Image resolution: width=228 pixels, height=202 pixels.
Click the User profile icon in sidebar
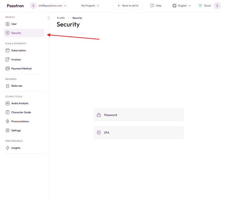(7, 24)
